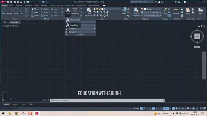Expand the Modify panel
The image size is (207, 116).
[x=48, y=19]
